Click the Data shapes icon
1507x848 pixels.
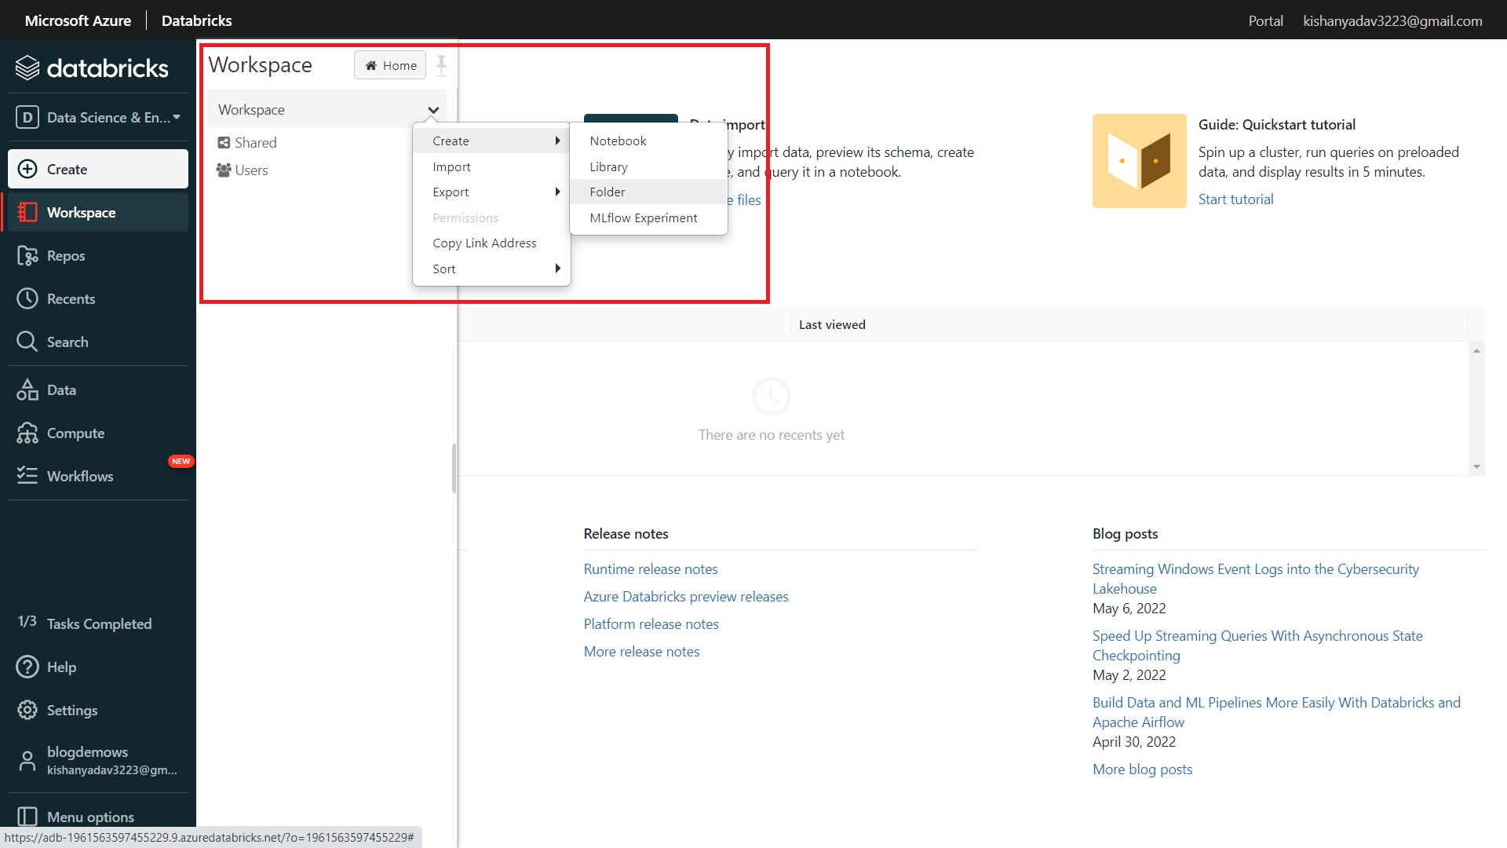pyautogui.click(x=27, y=389)
